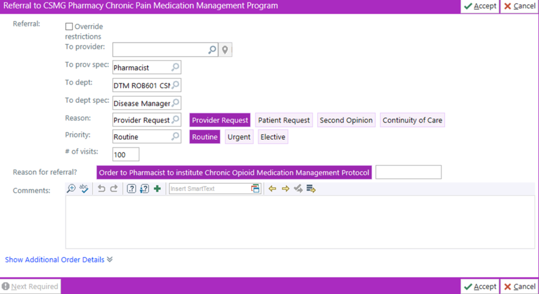Click the number of visits input field

pos(126,154)
